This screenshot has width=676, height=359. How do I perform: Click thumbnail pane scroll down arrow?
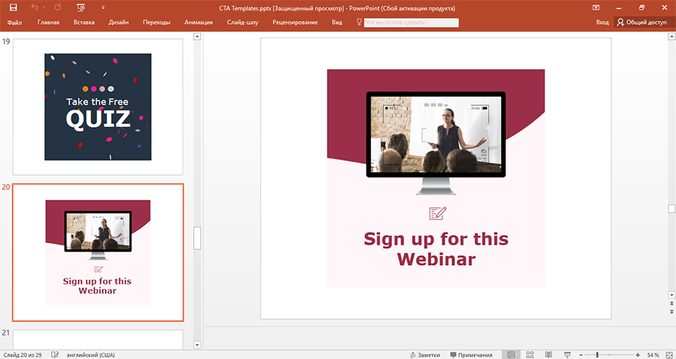click(198, 345)
